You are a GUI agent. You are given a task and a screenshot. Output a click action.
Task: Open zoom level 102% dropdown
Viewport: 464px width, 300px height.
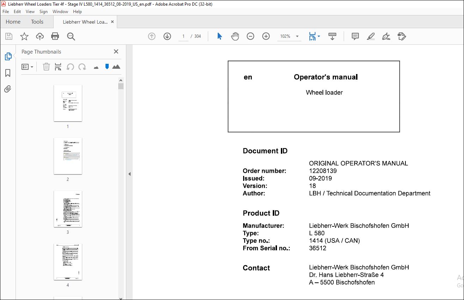pyautogui.click(x=297, y=36)
